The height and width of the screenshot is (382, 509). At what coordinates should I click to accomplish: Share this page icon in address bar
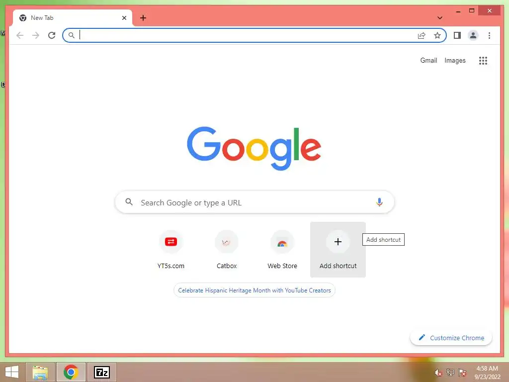(422, 35)
